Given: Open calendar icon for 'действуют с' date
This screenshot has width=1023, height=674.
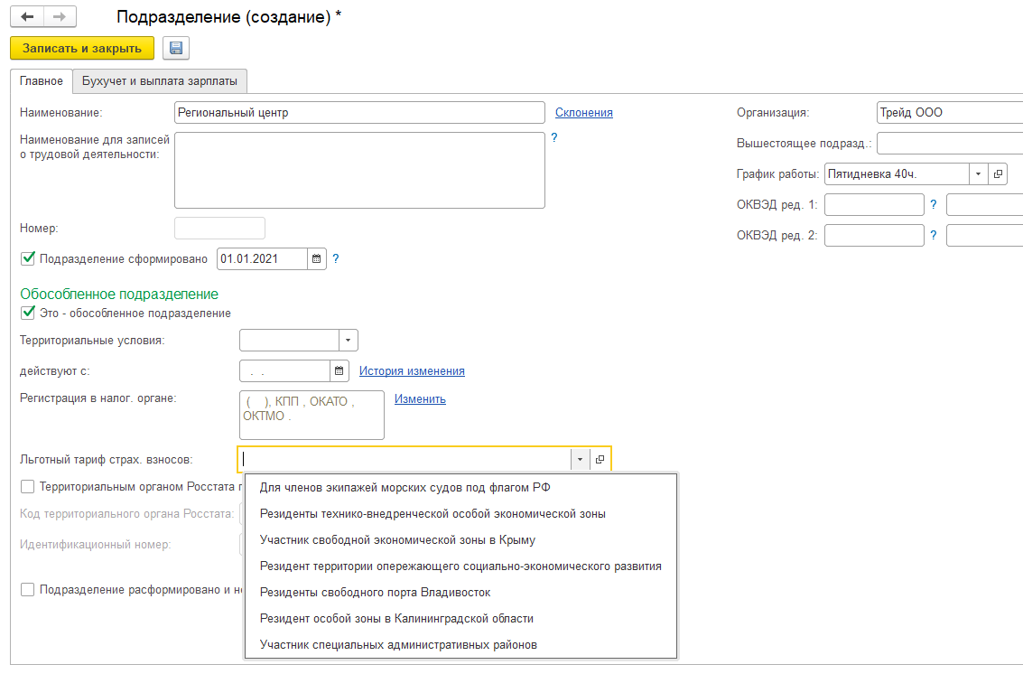Looking at the screenshot, I should pyautogui.click(x=339, y=371).
